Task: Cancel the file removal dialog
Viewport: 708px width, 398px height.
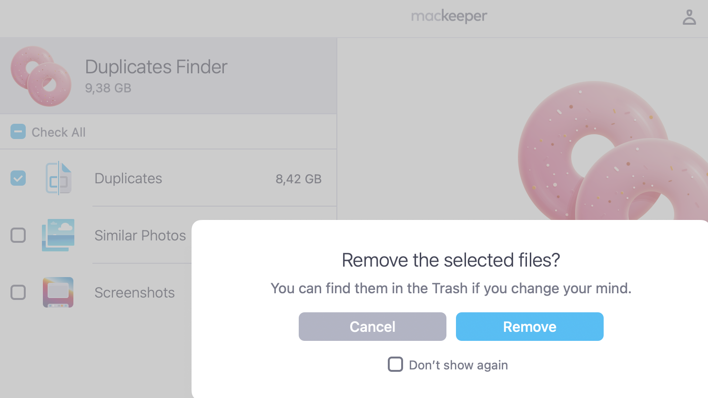Action: pyautogui.click(x=372, y=327)
